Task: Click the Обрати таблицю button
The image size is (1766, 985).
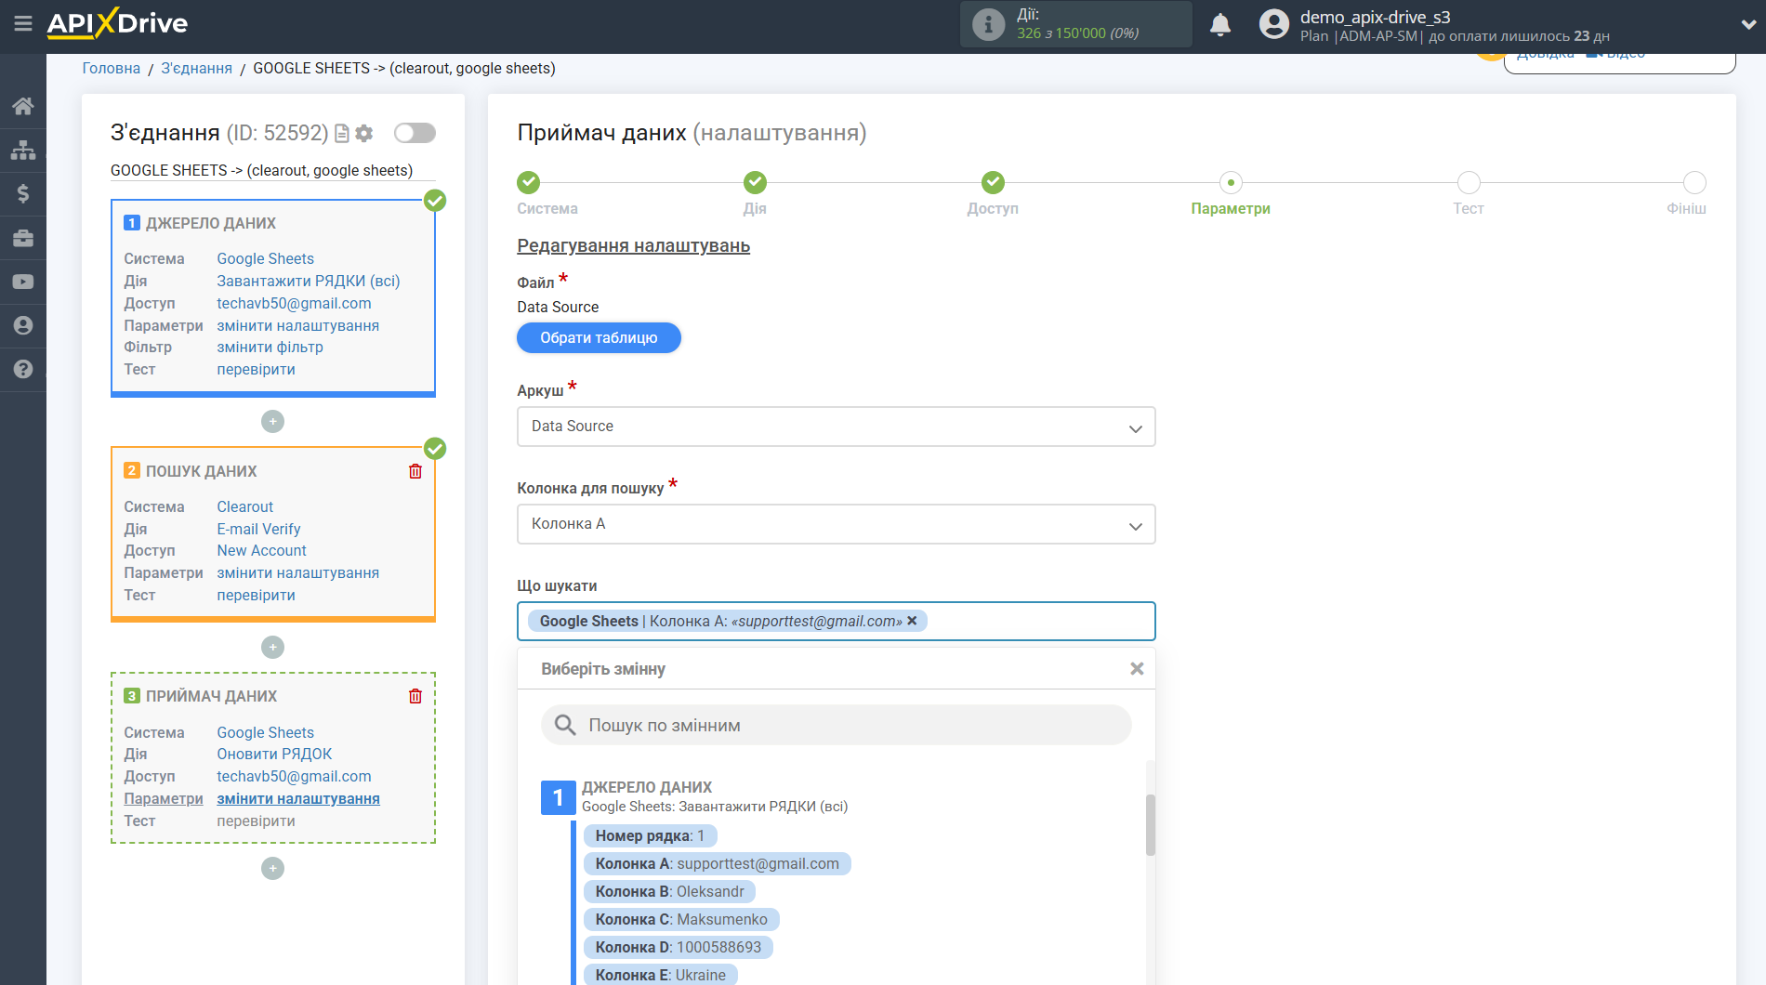Action: (x=598, y=337)
